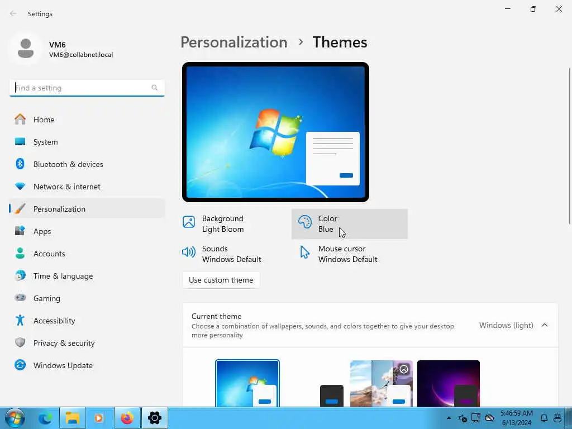The width and height of the screenshot is (572, 429).
Task: Open the notifications bell icon
Action: [544, 418]
